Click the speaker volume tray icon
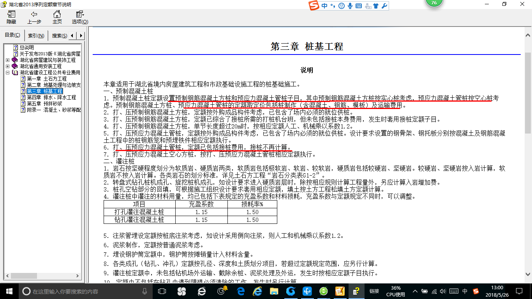532x299 pixels. 444,291
